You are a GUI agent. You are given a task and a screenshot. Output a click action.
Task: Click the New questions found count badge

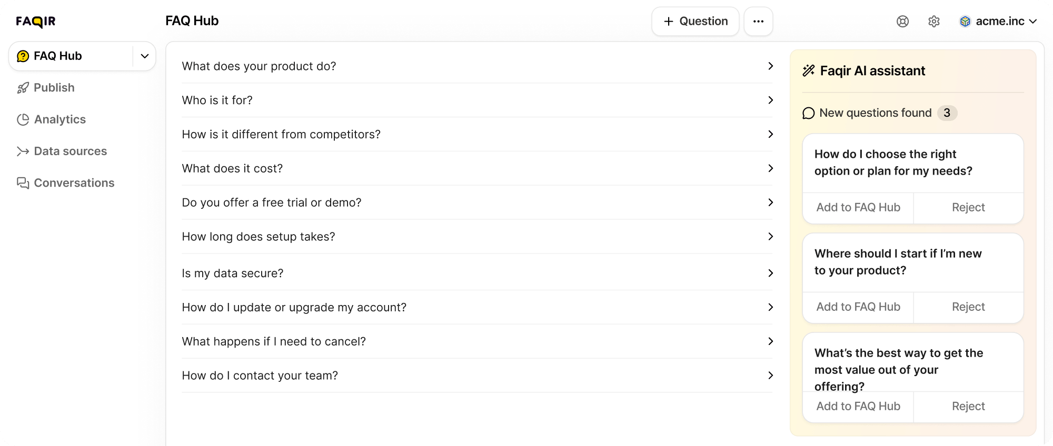click(947, 113)
